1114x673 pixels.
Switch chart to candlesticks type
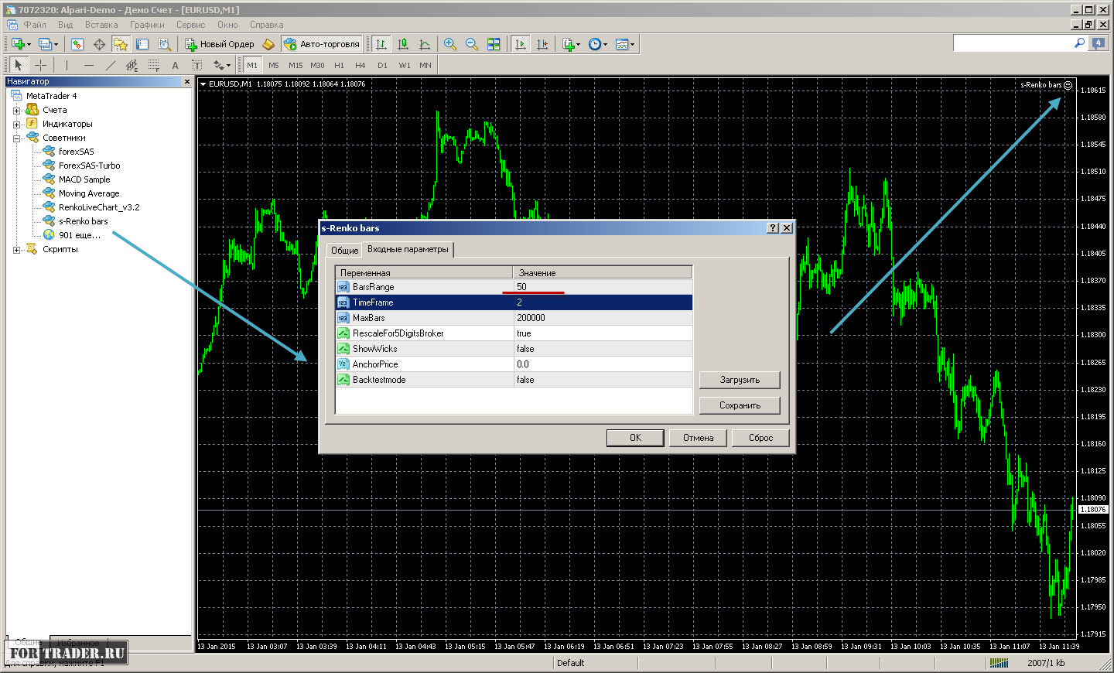(x=403, y=44)
